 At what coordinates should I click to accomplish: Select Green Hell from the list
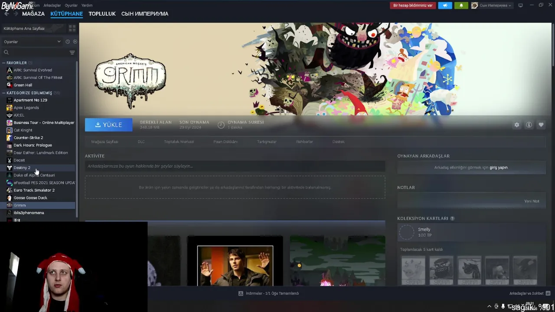[x=23, y=85]
